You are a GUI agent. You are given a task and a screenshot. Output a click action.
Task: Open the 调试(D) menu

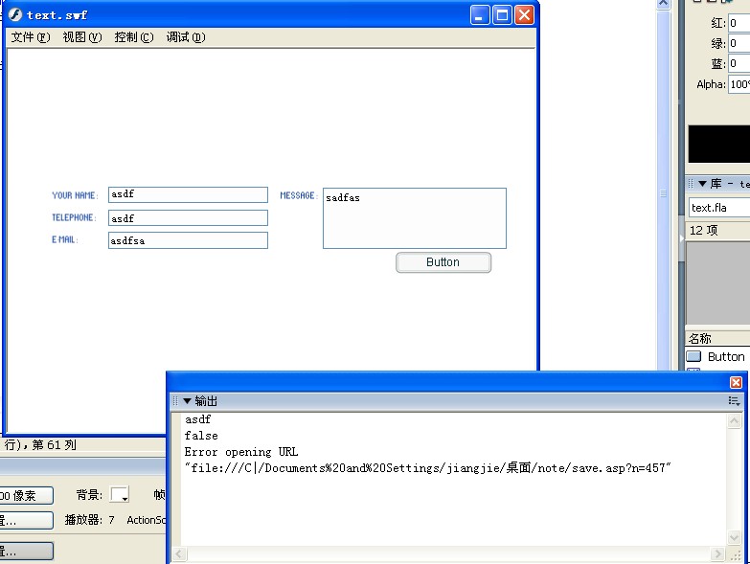pyautogui.click(x=186, y=37)
